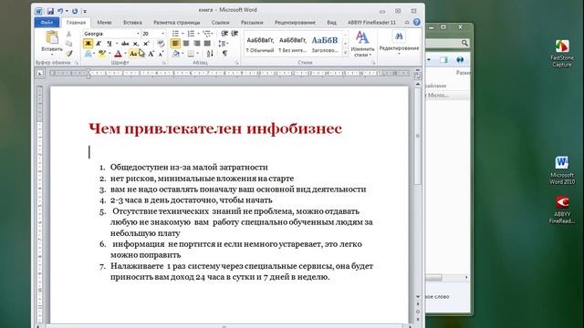Pick the red font color A
Image resolution: width=584 pixels, height=328 pixels.
[x=118, y=54]
